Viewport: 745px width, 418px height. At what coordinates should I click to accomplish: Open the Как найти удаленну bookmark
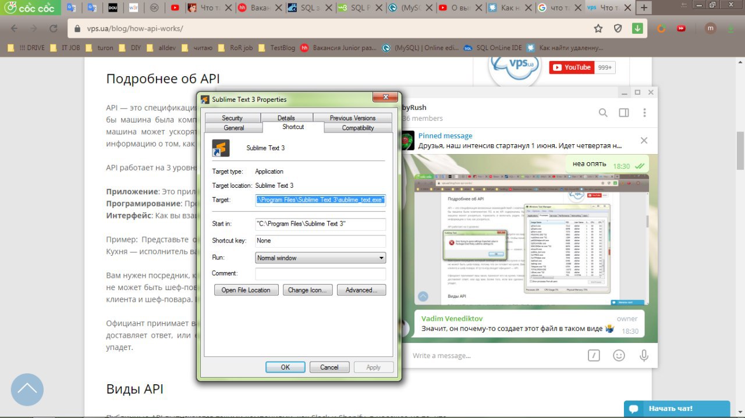pyautogui.click(x=566, y=48)
